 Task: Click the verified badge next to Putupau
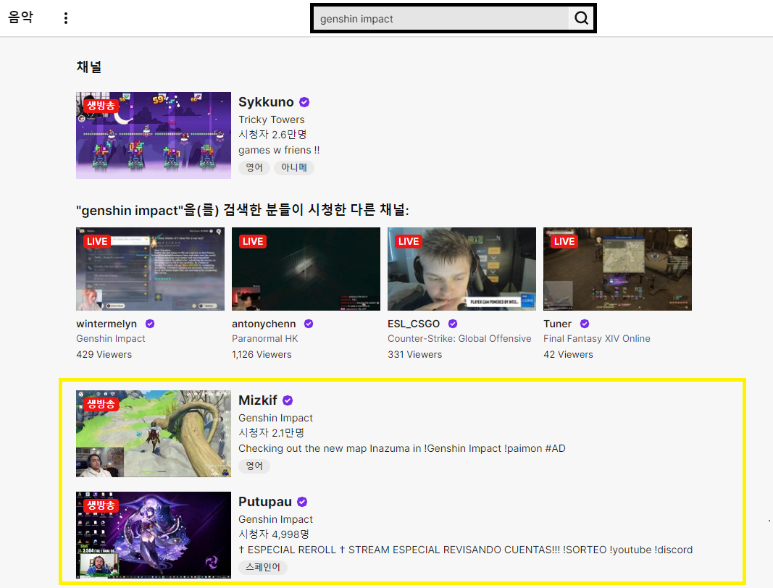pyautogui.click(x=302, y=502)
